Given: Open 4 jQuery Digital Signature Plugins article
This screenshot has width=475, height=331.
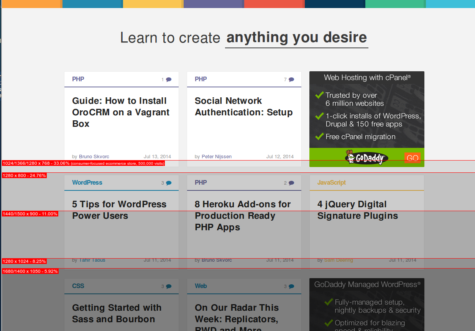Looking at the screenshot, I should [x=357, y=210].
